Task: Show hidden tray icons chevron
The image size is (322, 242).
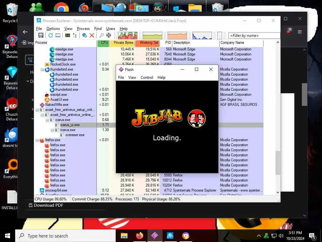Action: tap(259, 236)
